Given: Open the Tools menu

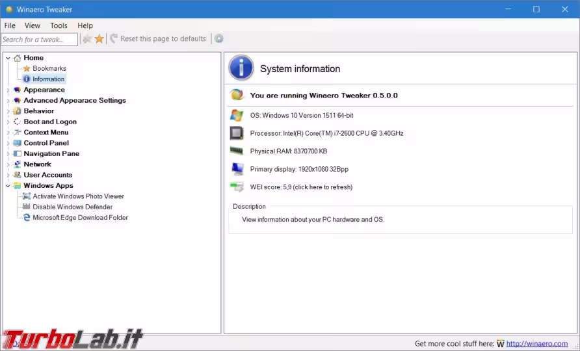Looking at the screenshot, I should (59, 25).
